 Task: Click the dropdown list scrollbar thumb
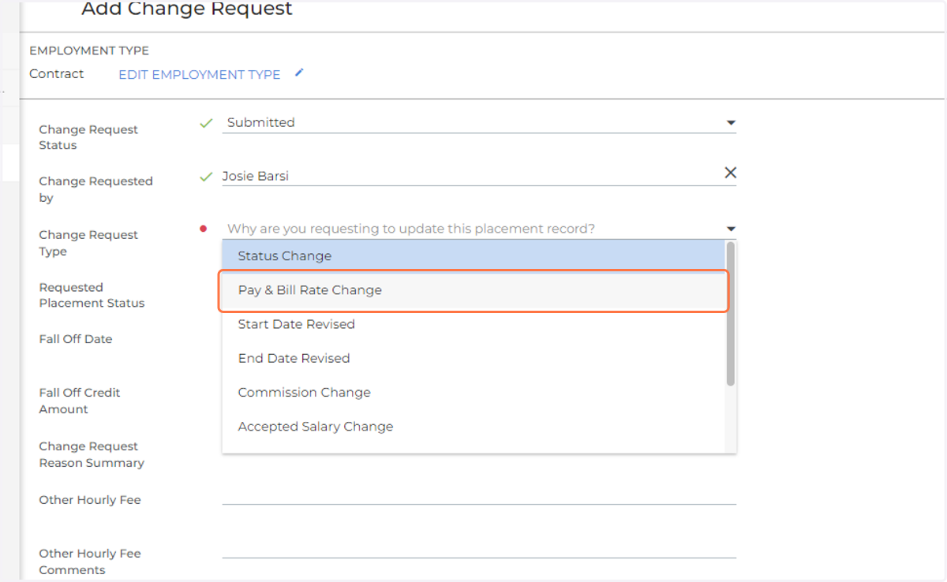click(x=731, y=314)
